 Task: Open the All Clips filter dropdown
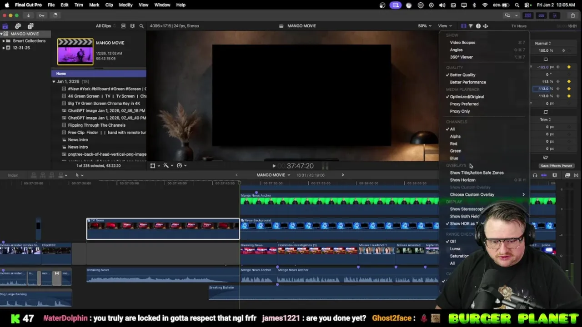point(105,26)
